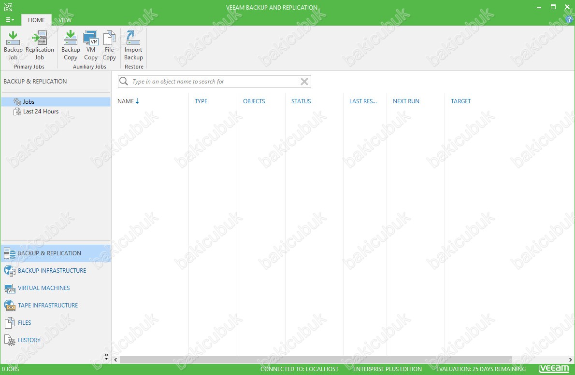Viewport: 575px width, 375px height.
Task: Click '0 JOBS' status bar text
Action: [10, 369]
